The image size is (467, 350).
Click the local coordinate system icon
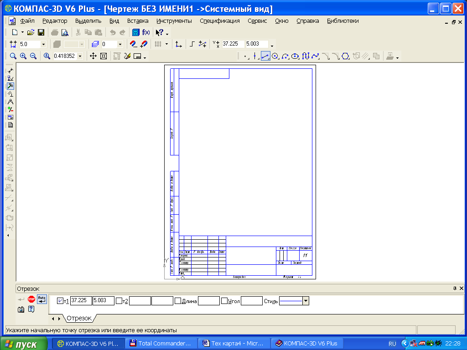[178, 44]
